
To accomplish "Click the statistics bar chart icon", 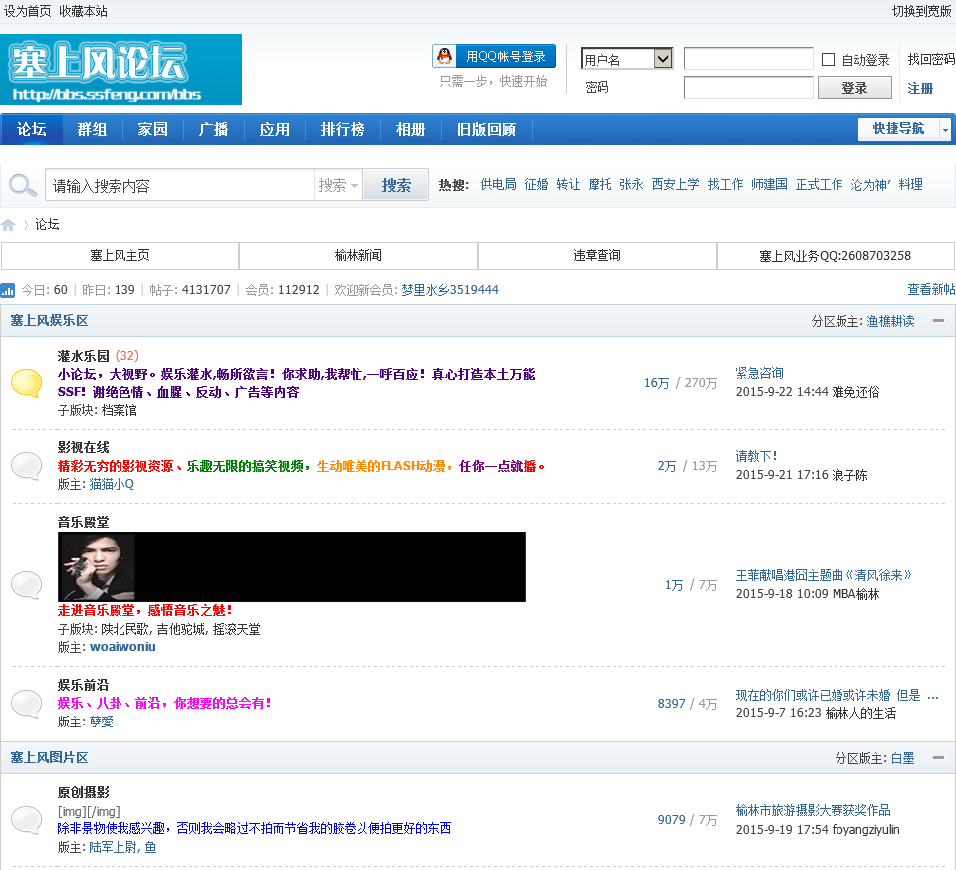I will tap(8, 290).
